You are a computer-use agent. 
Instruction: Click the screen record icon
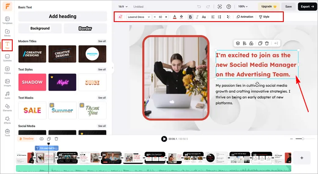coord(219,7)
